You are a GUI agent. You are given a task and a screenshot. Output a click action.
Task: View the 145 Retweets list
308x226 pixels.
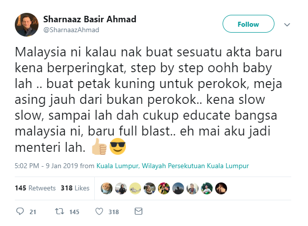click(x=35, y=188)
